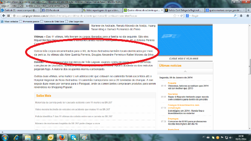Open the Ajuda menu
This screenshot has height=141, width=251.
[65, 6]
